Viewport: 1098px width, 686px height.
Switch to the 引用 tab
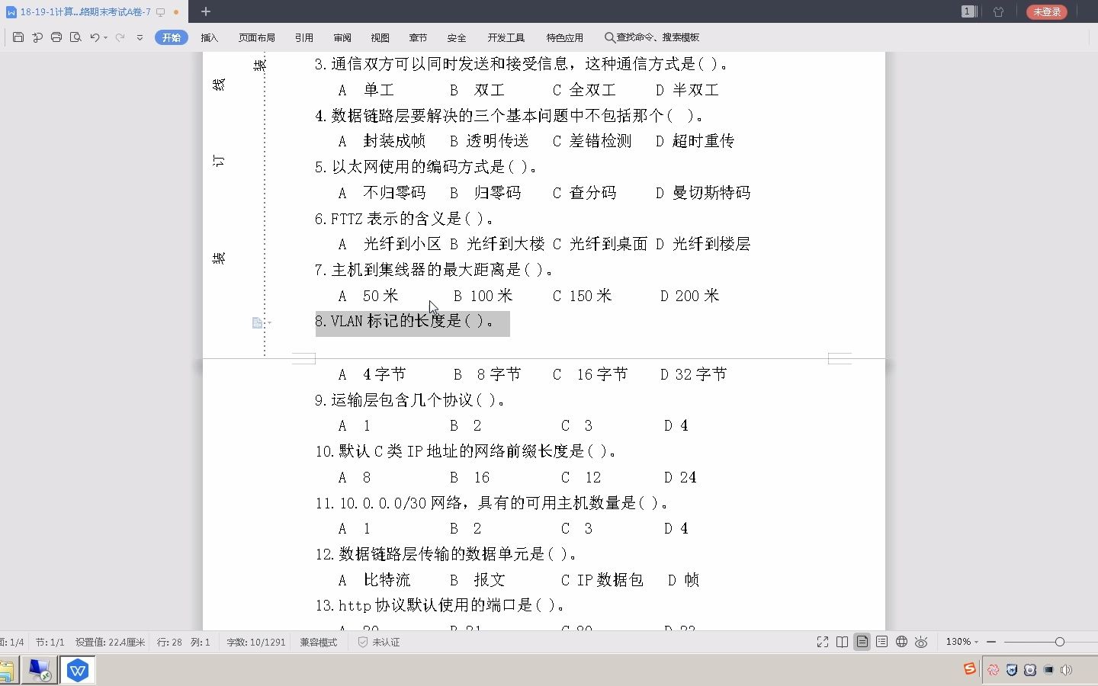pyautogui.click(x=304, y=37)
